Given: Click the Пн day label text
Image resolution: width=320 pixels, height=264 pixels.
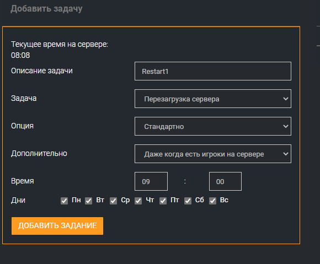Looking at the screenshot, I should click(x=76, y=200).
